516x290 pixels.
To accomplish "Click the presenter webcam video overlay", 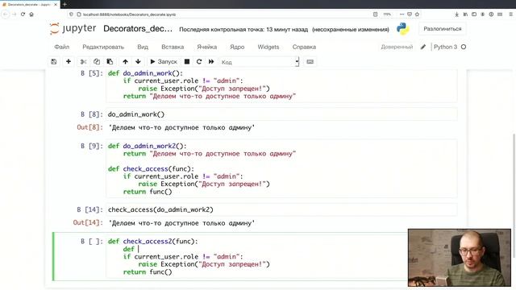I will pos(460,258).
